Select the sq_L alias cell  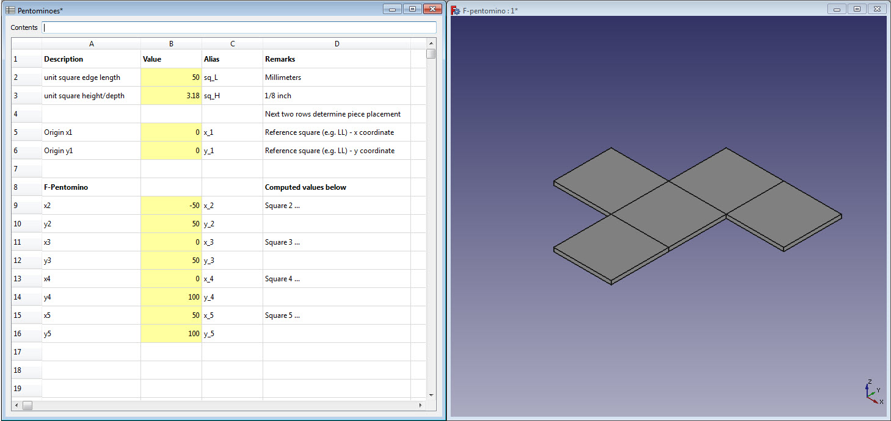click(232, 77)
